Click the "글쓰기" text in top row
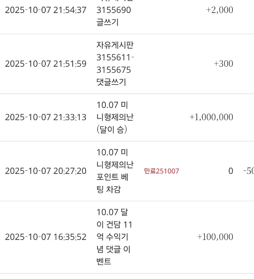Screen dimensions: 254x279 (107, 23)
